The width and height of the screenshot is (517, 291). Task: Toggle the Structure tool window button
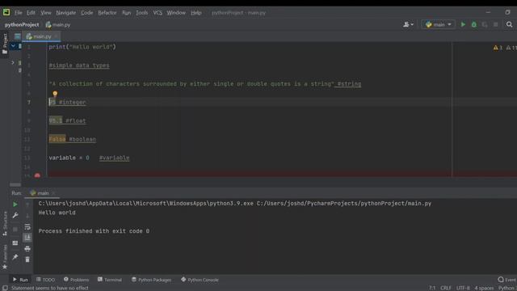[x=5, y=223]
